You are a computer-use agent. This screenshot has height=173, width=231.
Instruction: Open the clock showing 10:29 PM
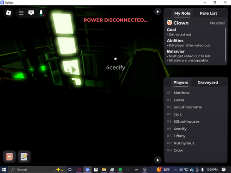pyautogui.click(x=212, y=170)
